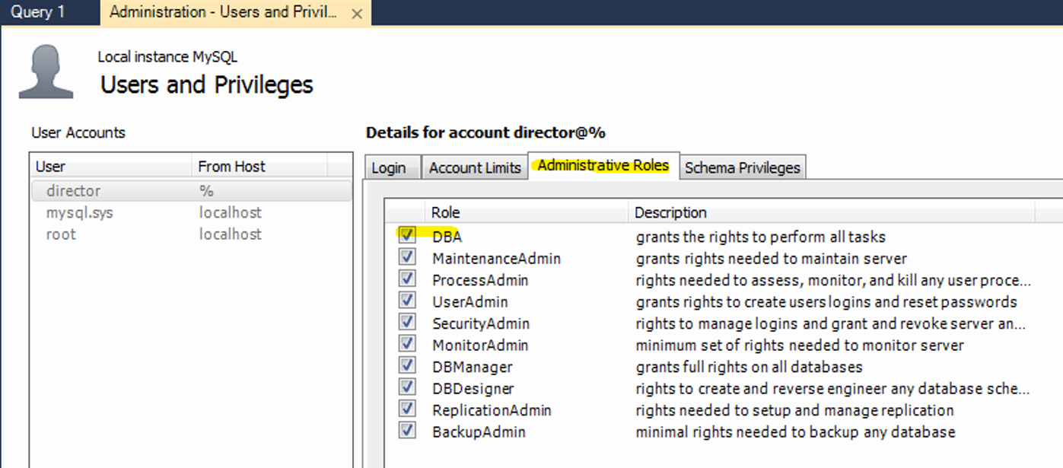
Task: Select the DBDesigner role name
Action: click(473, 389)
